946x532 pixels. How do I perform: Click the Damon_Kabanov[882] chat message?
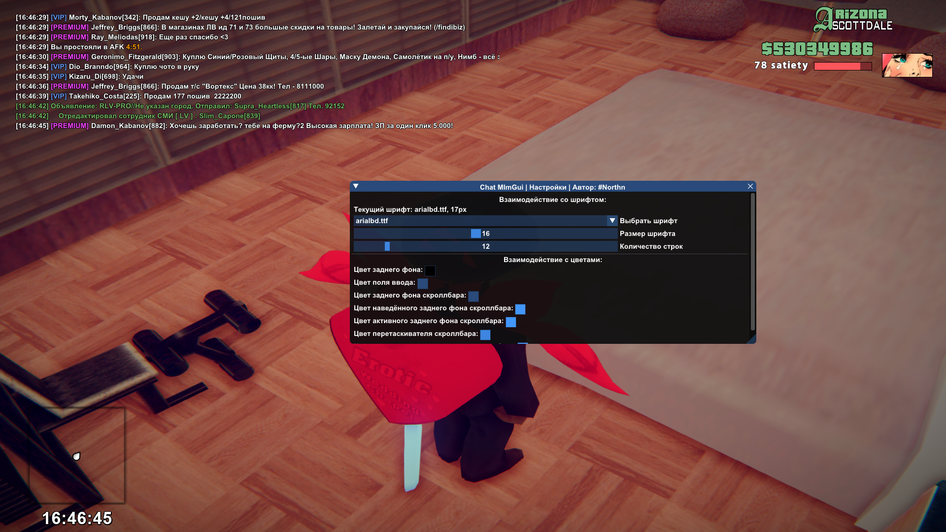click(x=234, y=126)
